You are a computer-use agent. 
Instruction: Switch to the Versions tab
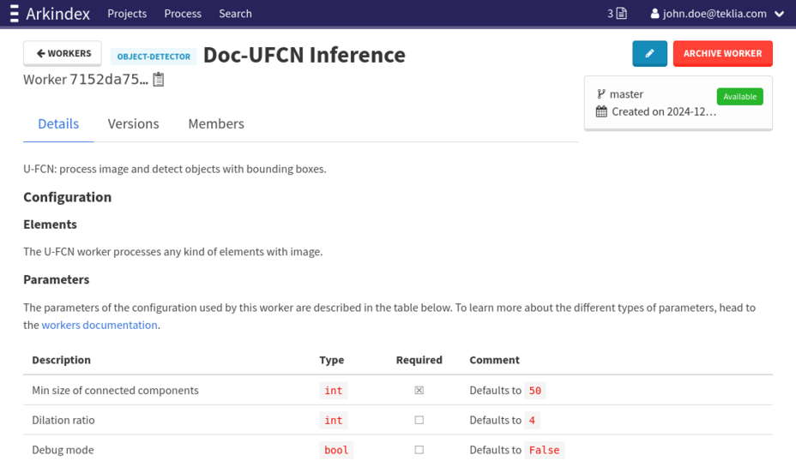[133, 123]
